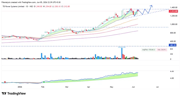Click the close value C1,312.80
The image size is (181, 98).
coord(66,6)
